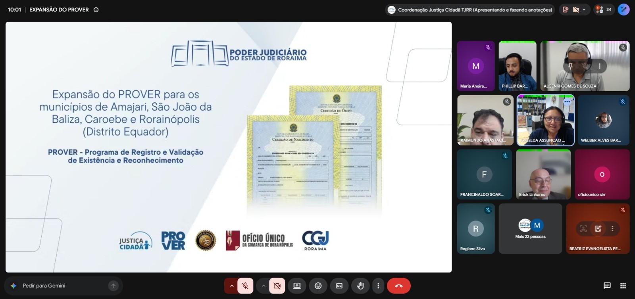
Task: Select the PHILLIP BAR... video tile
Action: click(518, 66)
